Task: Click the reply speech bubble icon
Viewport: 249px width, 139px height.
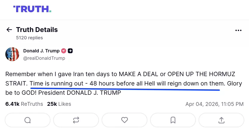Action: [x=27, y=120]
